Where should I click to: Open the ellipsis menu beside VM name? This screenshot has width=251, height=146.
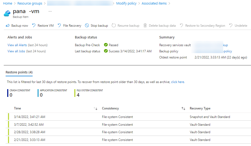click(x=50, y=11)
